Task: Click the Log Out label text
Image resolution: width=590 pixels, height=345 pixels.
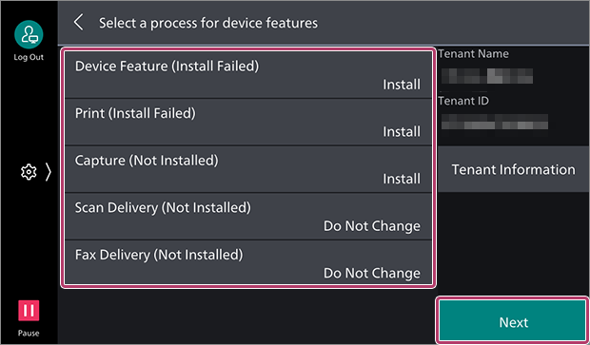Action: click(x=29, y=57)
